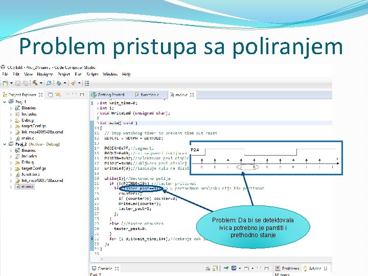
Task: Open the Build hammer dropdown arrow
Action: coord(41,83)
